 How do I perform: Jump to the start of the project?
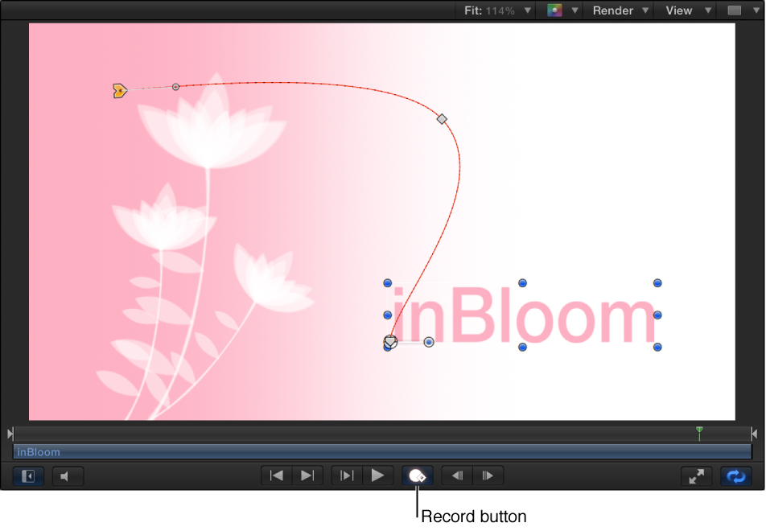275,475
